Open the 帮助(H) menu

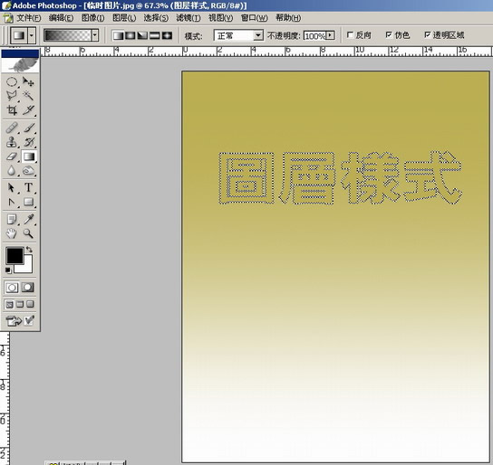click(x=288, y=18)
